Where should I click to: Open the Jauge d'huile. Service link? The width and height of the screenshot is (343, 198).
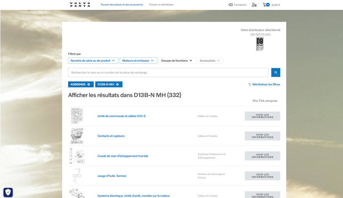[112, 176]
